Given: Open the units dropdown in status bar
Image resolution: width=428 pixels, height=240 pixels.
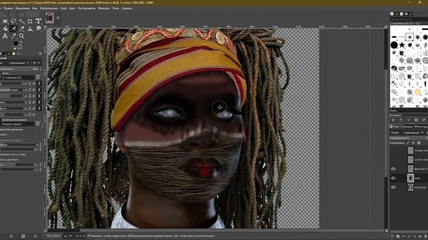Looking at the screenshot, I should pos(68,236).
